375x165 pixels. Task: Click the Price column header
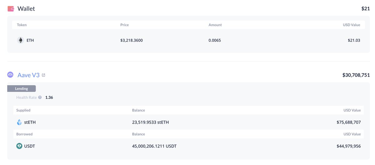tap(124, 25)
